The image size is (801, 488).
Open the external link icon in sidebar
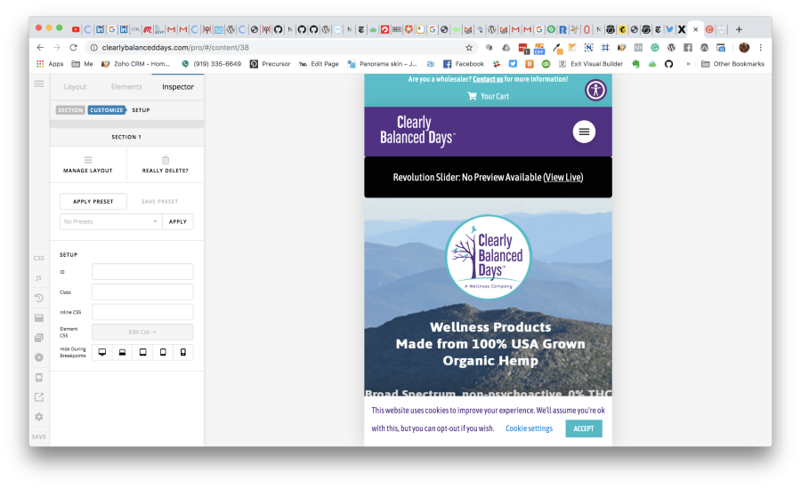pyautogui.click(x=39, y=397)
